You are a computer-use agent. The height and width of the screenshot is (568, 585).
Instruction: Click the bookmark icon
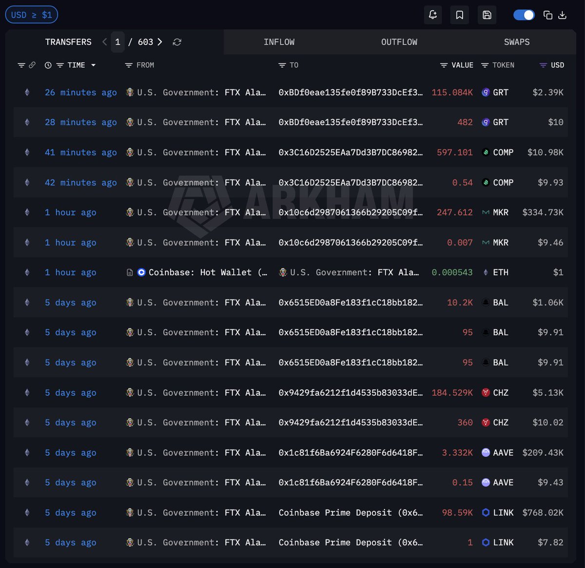460,15
